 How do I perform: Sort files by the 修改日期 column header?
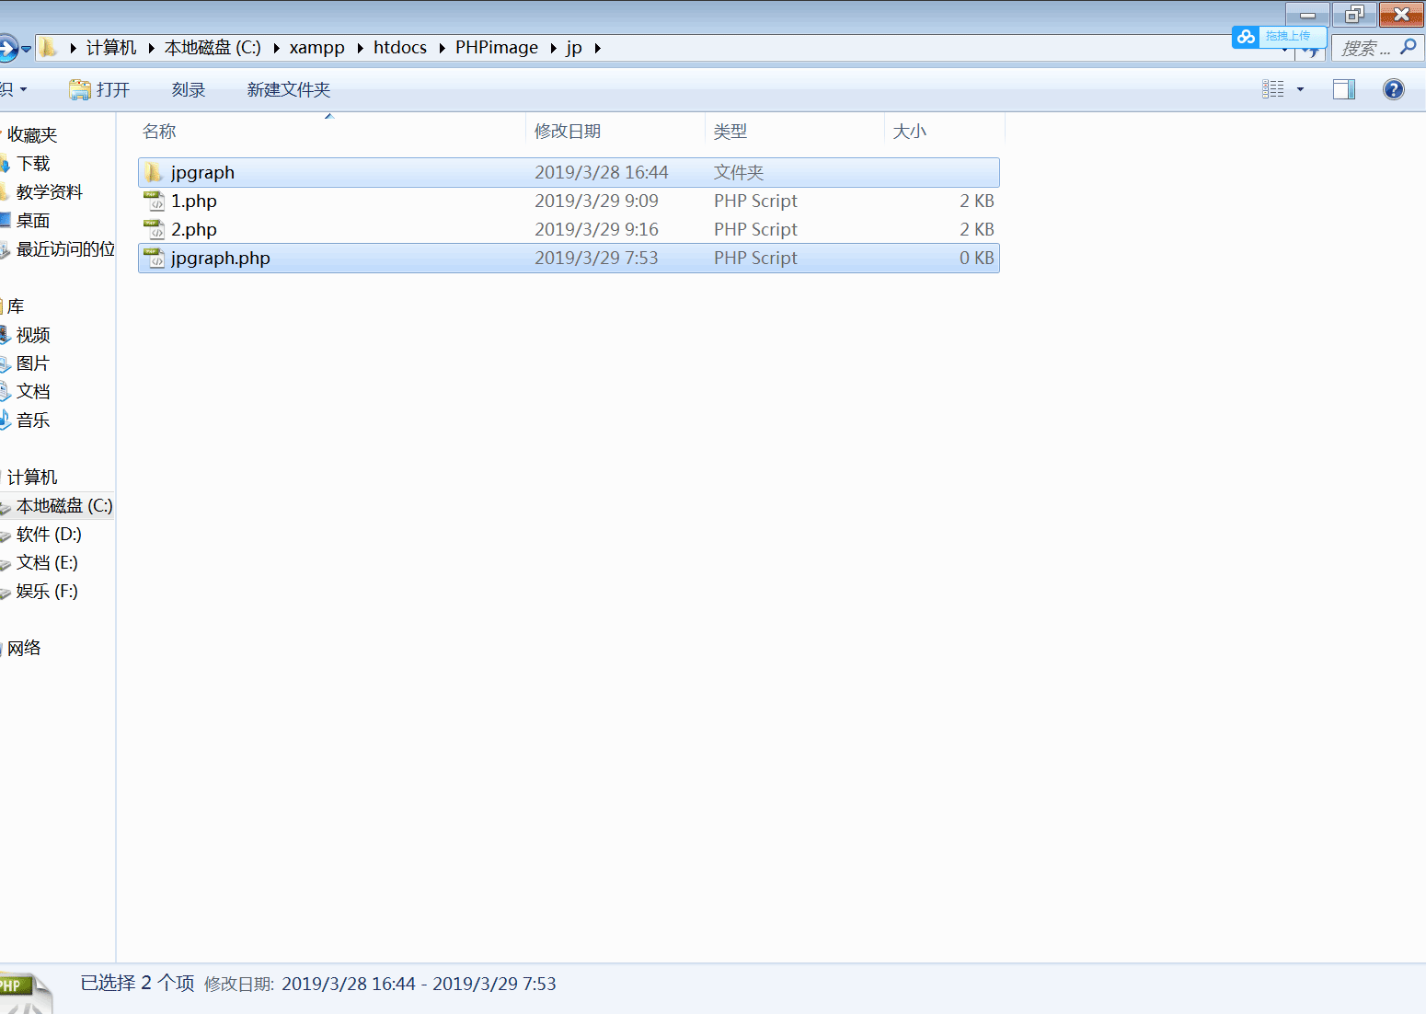pyautogui.click(x=568, y=132)
